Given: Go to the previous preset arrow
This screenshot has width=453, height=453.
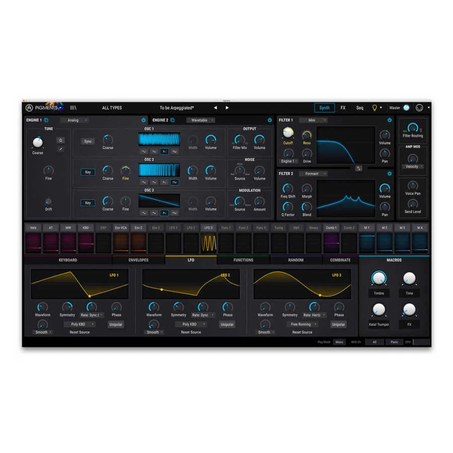Looking at the screenshot, I should tap(215, 108).
